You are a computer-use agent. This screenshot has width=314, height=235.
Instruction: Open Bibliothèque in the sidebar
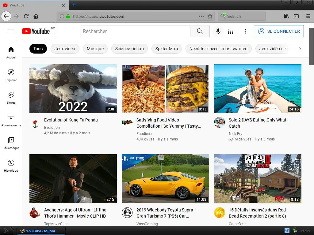(11, 143)
